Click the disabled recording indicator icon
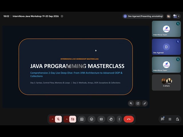 point(168,16)
